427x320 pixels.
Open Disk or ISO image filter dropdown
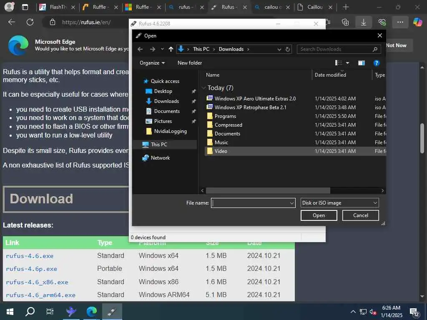[339, 203]
